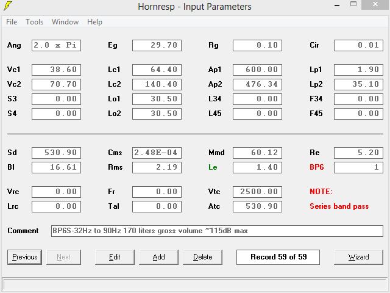Click the Ap2 field 476.34
This screenshot has height=293, width=390.
(x=257, y=84)
